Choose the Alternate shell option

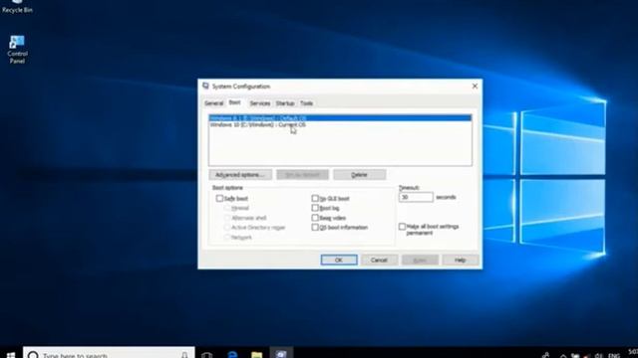[x=227, y=218]
